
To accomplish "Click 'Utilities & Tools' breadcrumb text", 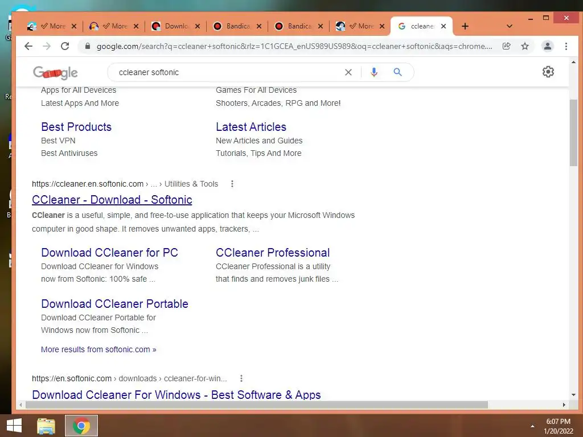I will coord(191,184).
